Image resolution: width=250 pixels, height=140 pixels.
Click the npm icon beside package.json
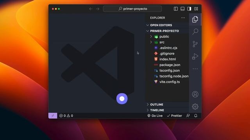click(156, 65)
